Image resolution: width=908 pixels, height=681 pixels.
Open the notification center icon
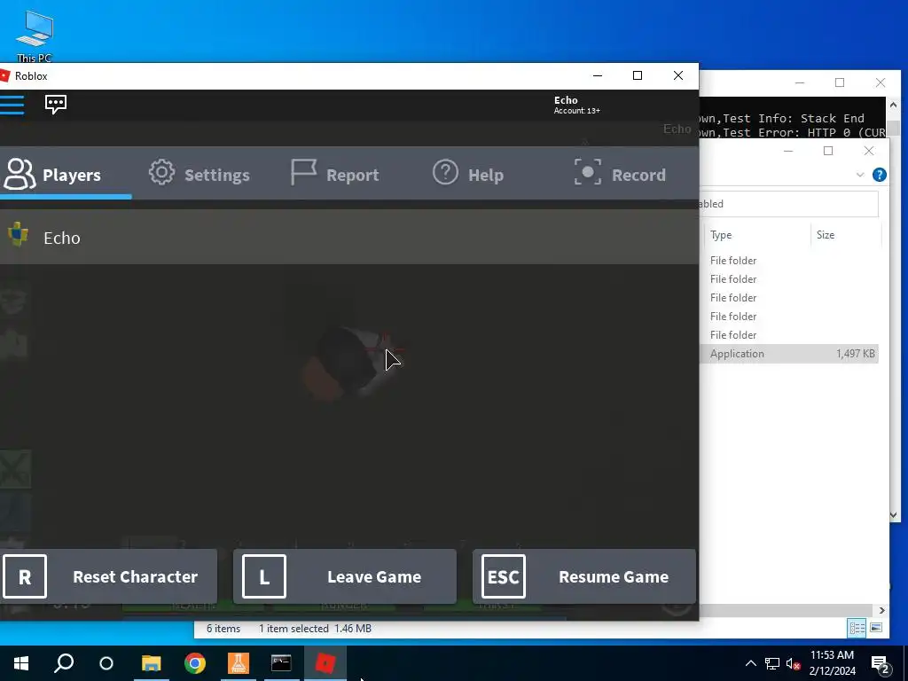(x=881, y=663)
